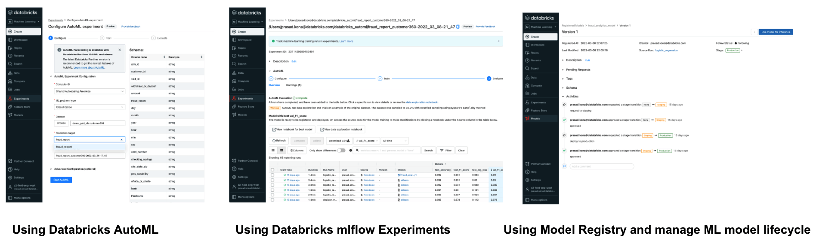This screenshot has width=813, height=241.
Task: Expand Advanced Configuration (optional) section
Action: (x=74, y=169)
